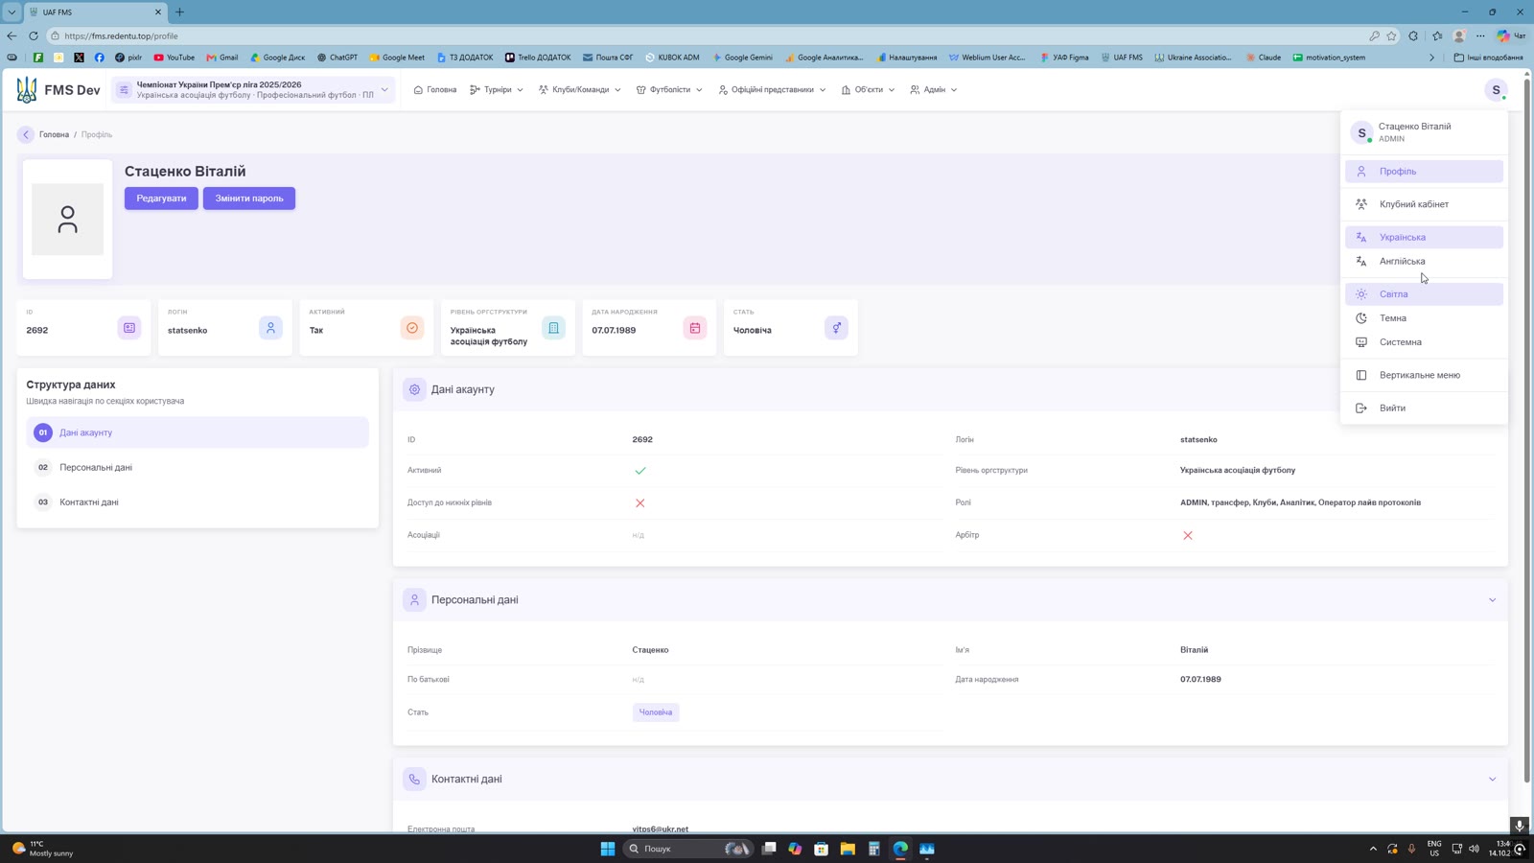Click the profile photo placeholder
This screenshot has width=1534, height=863.
click(67, 220)
